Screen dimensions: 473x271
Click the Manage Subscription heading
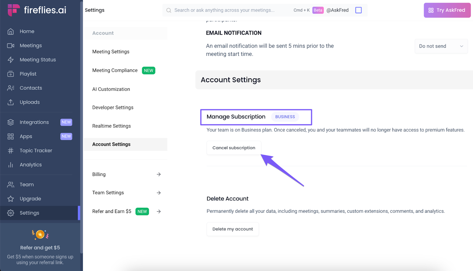pyautogui.click(x=236, y=117)
